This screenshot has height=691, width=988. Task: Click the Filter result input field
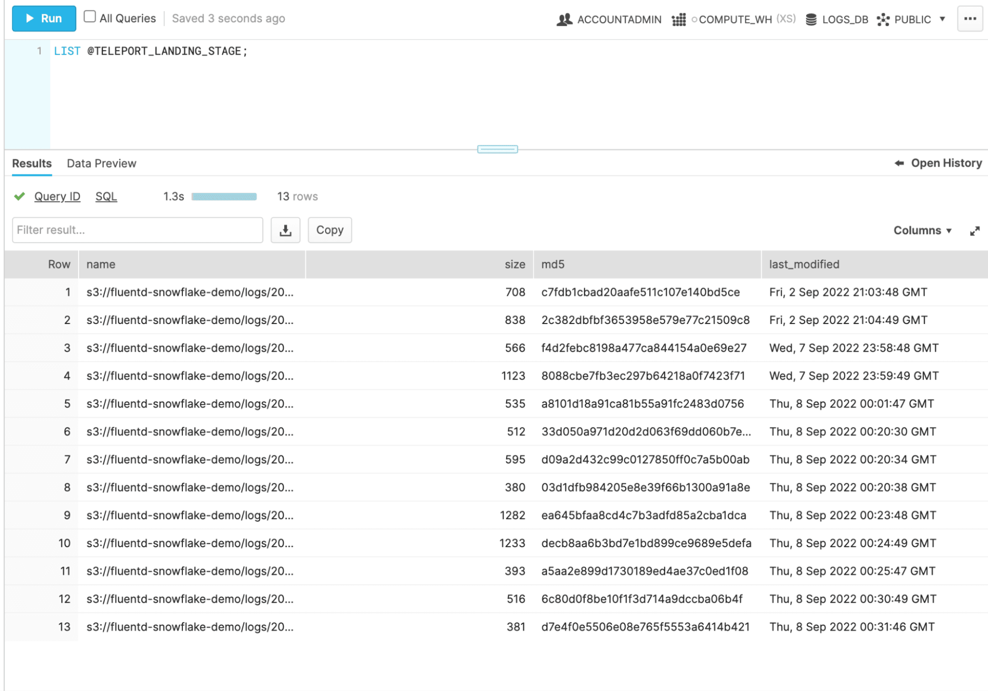(x=137, y=230)
